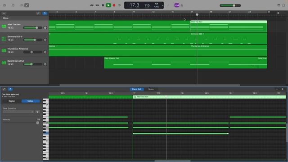Viewport: 288px width, 162px height.
Task: Open the Note Pad icon
Action: click(279, 5)
